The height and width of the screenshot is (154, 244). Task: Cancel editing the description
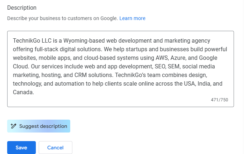tap(56, 148)
